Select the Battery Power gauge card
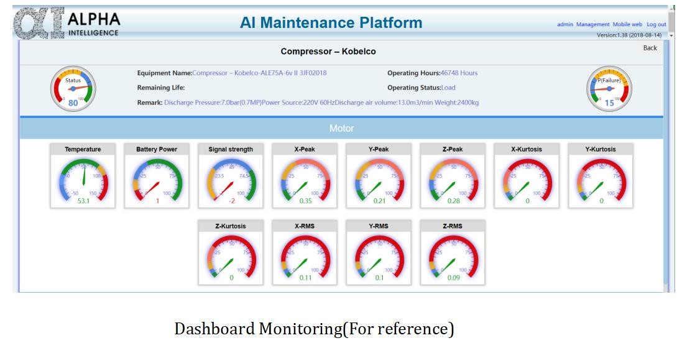Viewport: 690px width, 343px height. click(x=157, y=175)
